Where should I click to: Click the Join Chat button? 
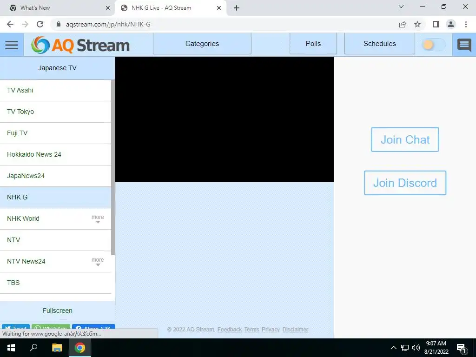405,139
